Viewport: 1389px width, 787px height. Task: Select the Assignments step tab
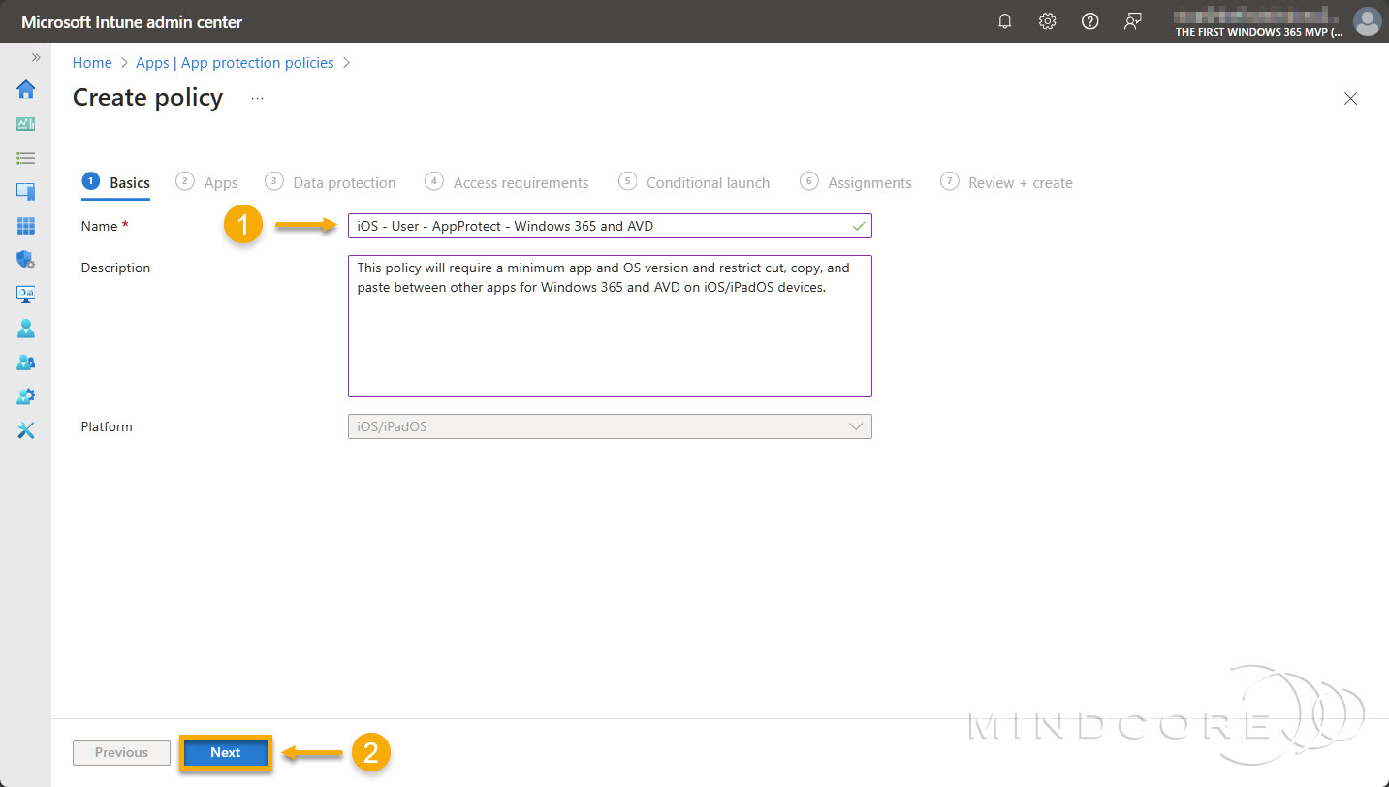pyautogui.click(x=856, y=182)
